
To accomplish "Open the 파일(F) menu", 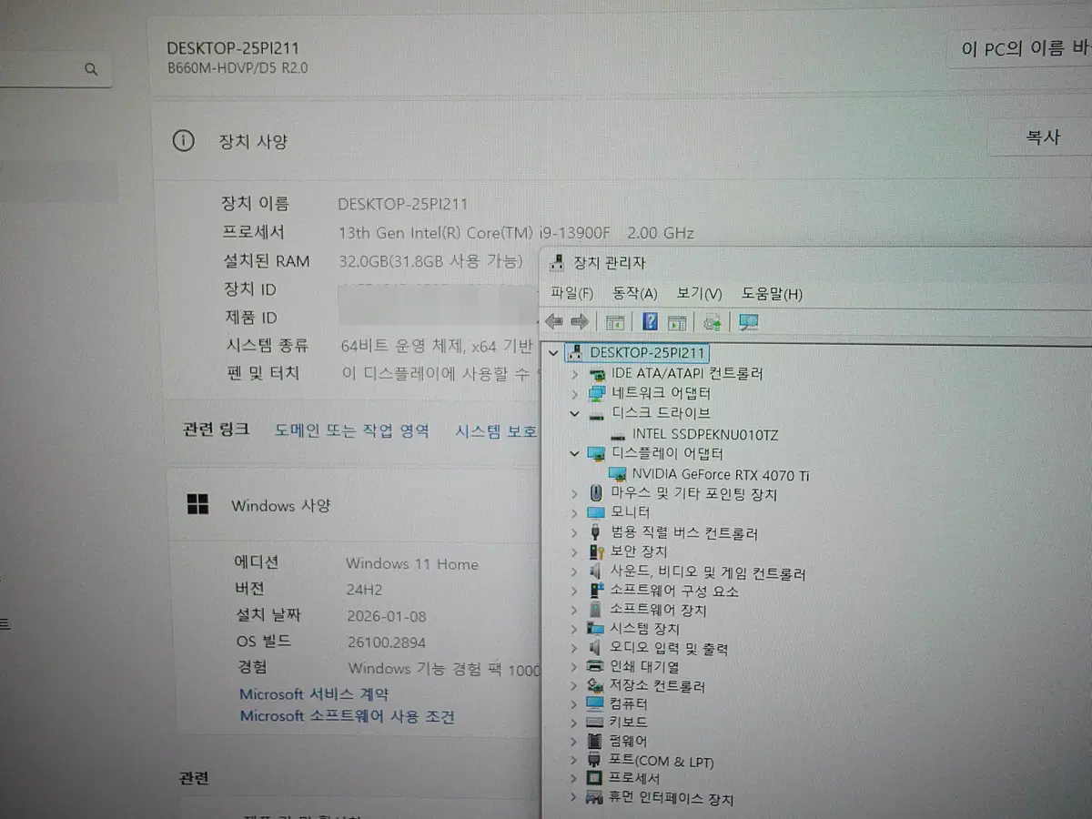I will pos(572,294).
